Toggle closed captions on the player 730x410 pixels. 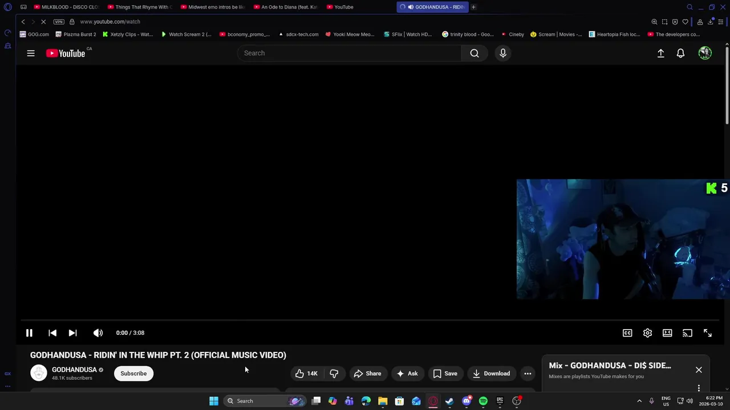(627, 333)
